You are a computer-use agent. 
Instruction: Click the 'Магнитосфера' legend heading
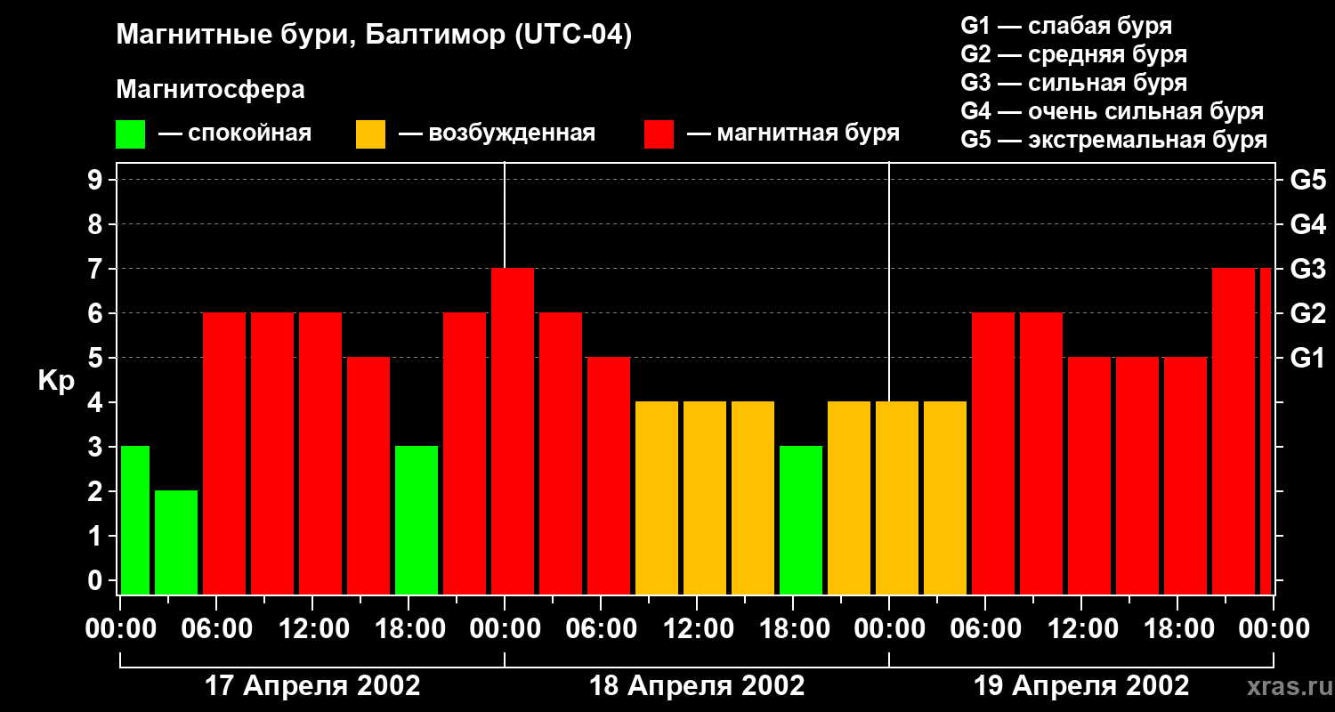(210, 90)
